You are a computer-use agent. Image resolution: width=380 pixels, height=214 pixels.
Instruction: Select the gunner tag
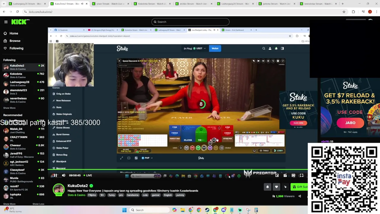pyautogui.click(x=156, y=195)
